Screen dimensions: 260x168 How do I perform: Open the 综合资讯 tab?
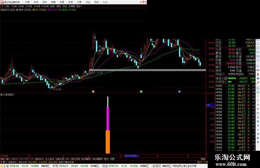pos(33,162)
